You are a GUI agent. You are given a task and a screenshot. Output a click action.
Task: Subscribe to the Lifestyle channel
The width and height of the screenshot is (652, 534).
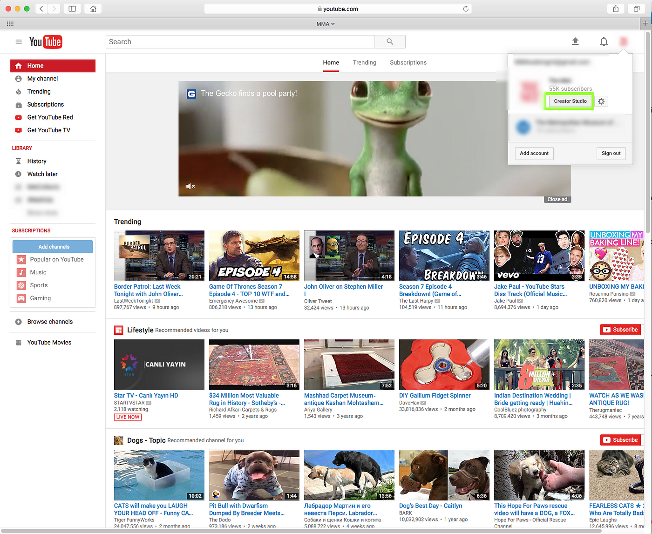[x=620, y=330]
